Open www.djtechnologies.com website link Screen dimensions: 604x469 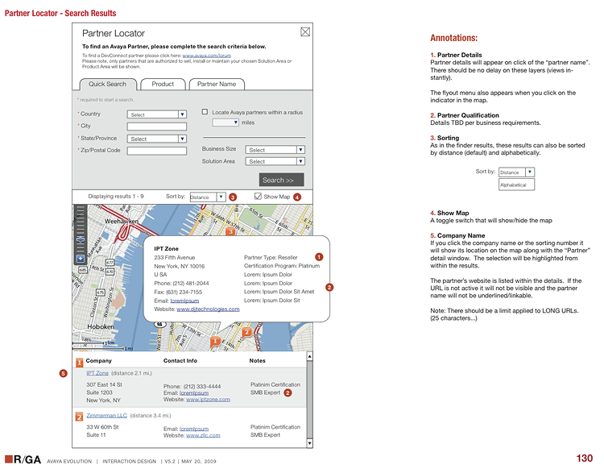pos(208,309)
